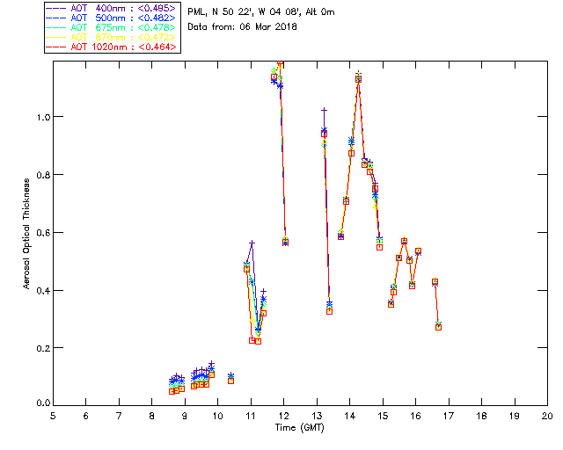Select the legend entry AOT 1020nm <0.464>
The width and height of the screenshot is (563, 450).
pyautogui.click(x=112, y=47)
